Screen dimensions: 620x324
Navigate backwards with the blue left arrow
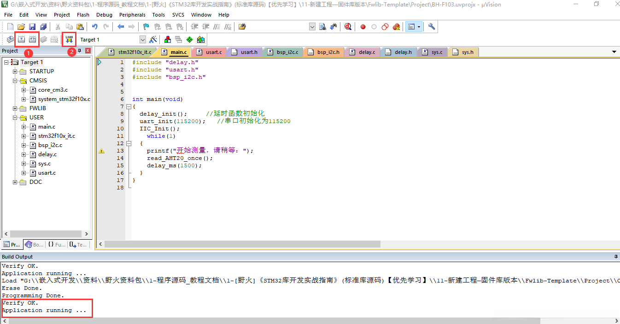point(121,27)
